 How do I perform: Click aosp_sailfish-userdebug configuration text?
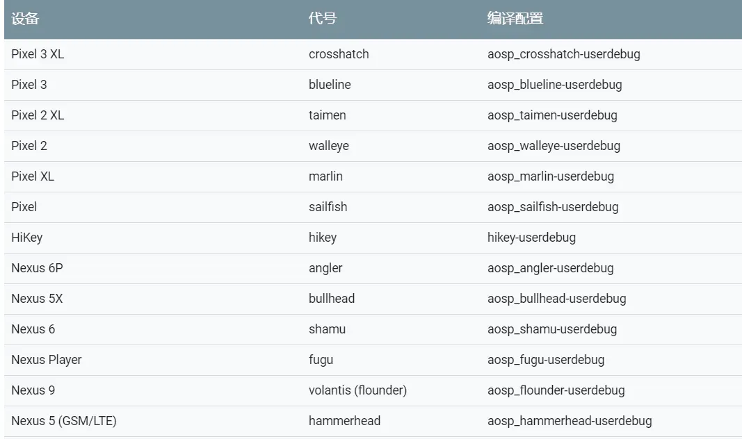(x=553, y=207)
